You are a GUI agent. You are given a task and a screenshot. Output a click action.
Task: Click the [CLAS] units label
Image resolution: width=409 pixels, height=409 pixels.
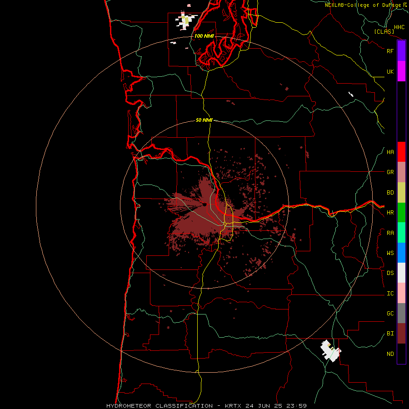click(384, 32)
